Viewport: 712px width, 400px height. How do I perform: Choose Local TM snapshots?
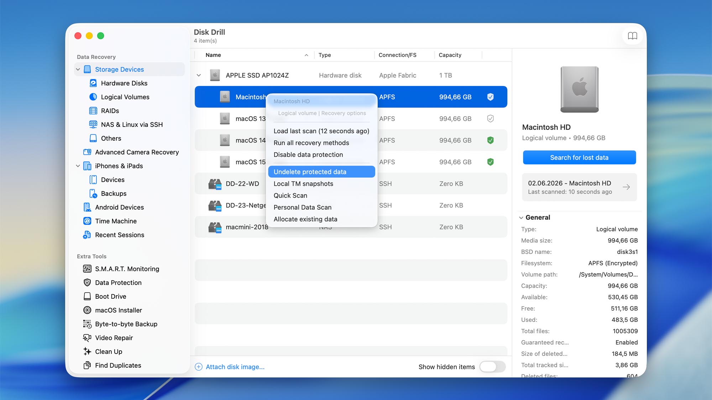coord(321,184)
